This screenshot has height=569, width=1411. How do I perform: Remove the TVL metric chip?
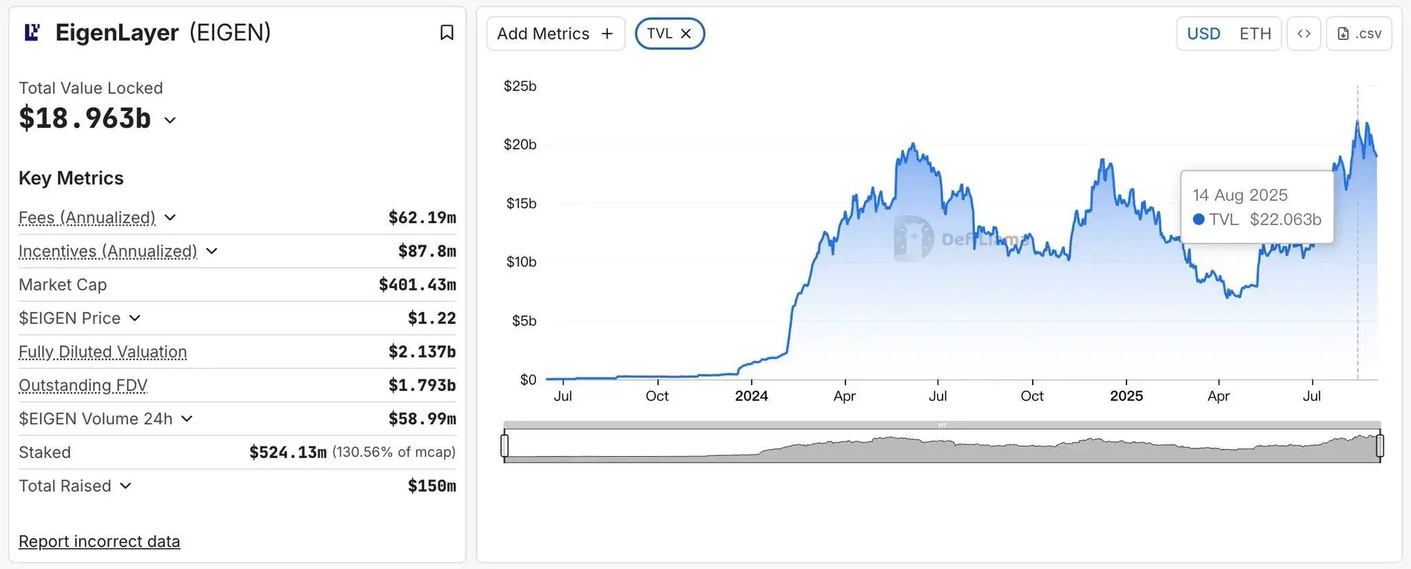(x=686, y=34)
